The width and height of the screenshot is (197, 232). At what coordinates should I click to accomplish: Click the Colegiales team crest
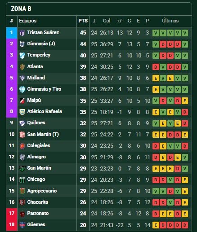tap(22, 146)
